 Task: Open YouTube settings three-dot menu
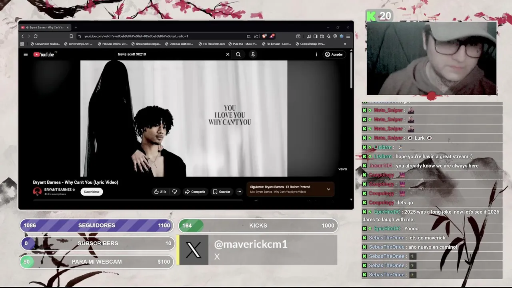316,54
